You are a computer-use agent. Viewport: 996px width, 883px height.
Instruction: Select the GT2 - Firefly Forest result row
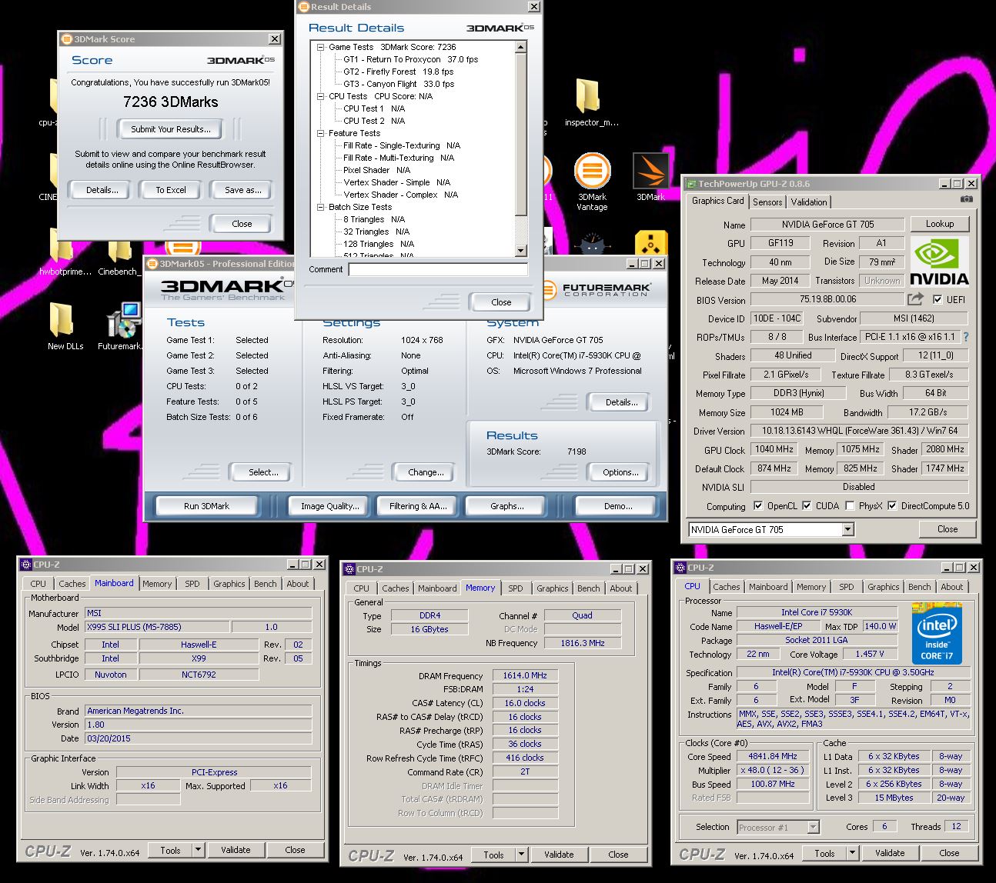[x=399, y=72]
